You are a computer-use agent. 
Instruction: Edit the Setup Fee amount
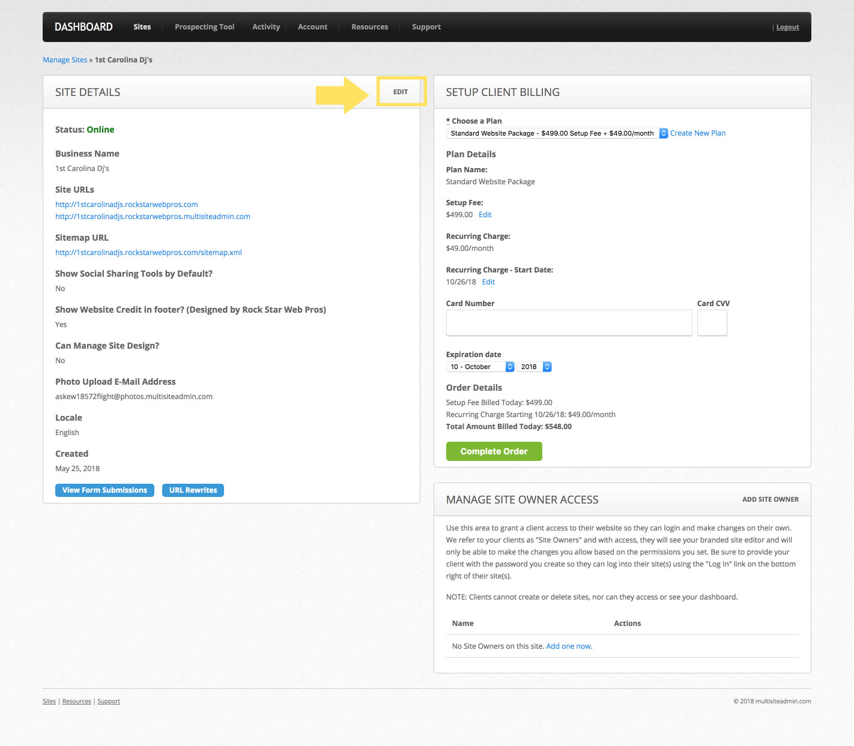point(485,215)
